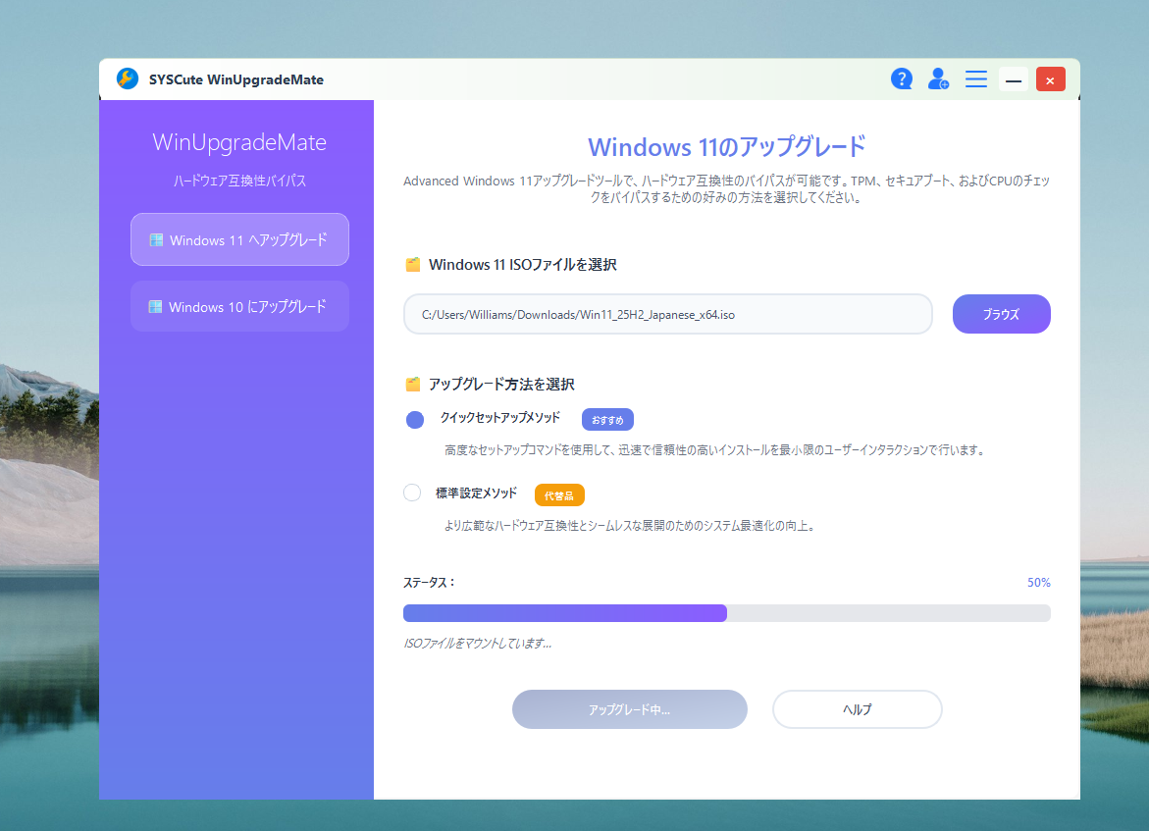Viewport: 1149px width, 831px height.
Task: Open the help question mark icon
Action: pyautogui.click(x=902, y=78)
